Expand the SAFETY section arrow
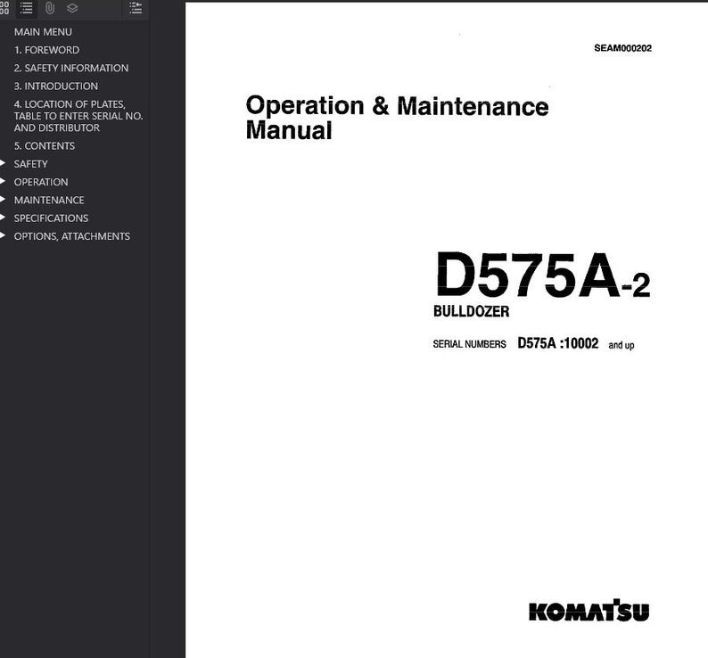The image size is (708, 658). (x=3, y=163)
